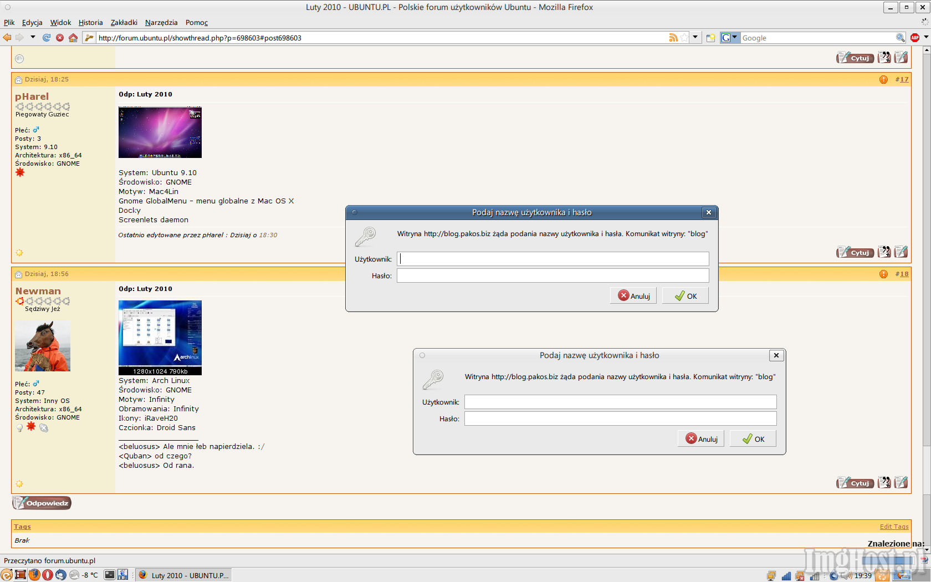Click quick reply icon on post #18

901,482
